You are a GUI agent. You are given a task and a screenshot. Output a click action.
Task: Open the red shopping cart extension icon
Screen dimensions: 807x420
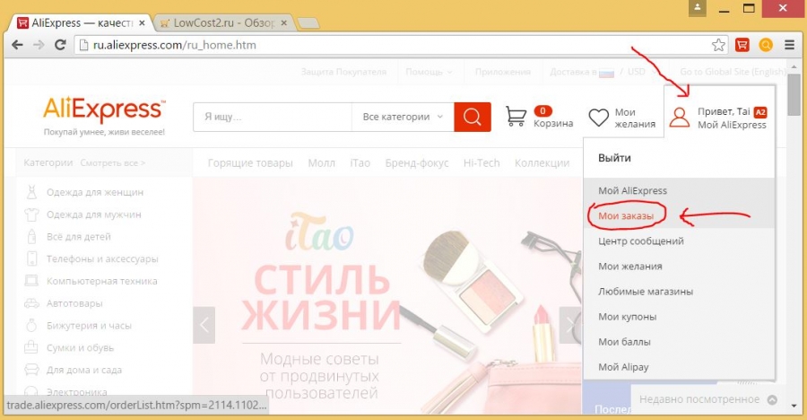coord(742,46)
